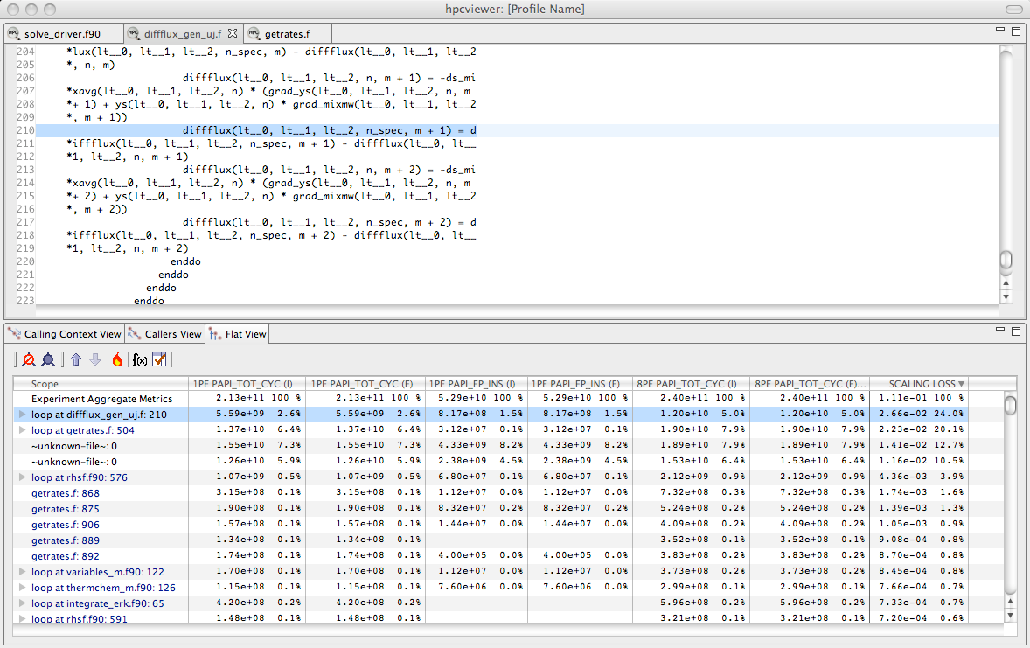Open getrates.f: 868 source link

coord(65,493)
